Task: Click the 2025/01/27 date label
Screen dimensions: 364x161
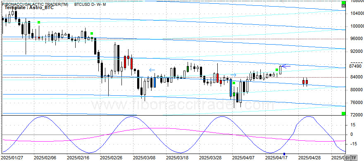Action: (x=12, y=158)
